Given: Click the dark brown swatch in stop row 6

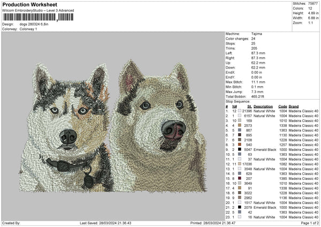Looking at the screenshot, I should click(x=240, y=135).
